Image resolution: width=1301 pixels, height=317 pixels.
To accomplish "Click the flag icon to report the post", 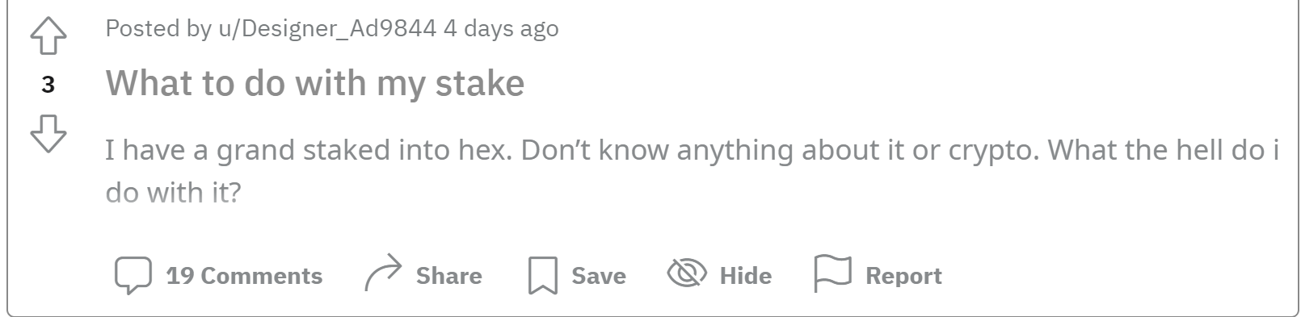I will [x=832, y=274].
